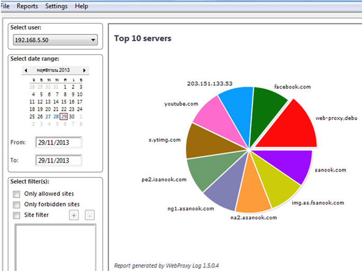Open the Reports menu
362x271 pixels.
(27, 6)
